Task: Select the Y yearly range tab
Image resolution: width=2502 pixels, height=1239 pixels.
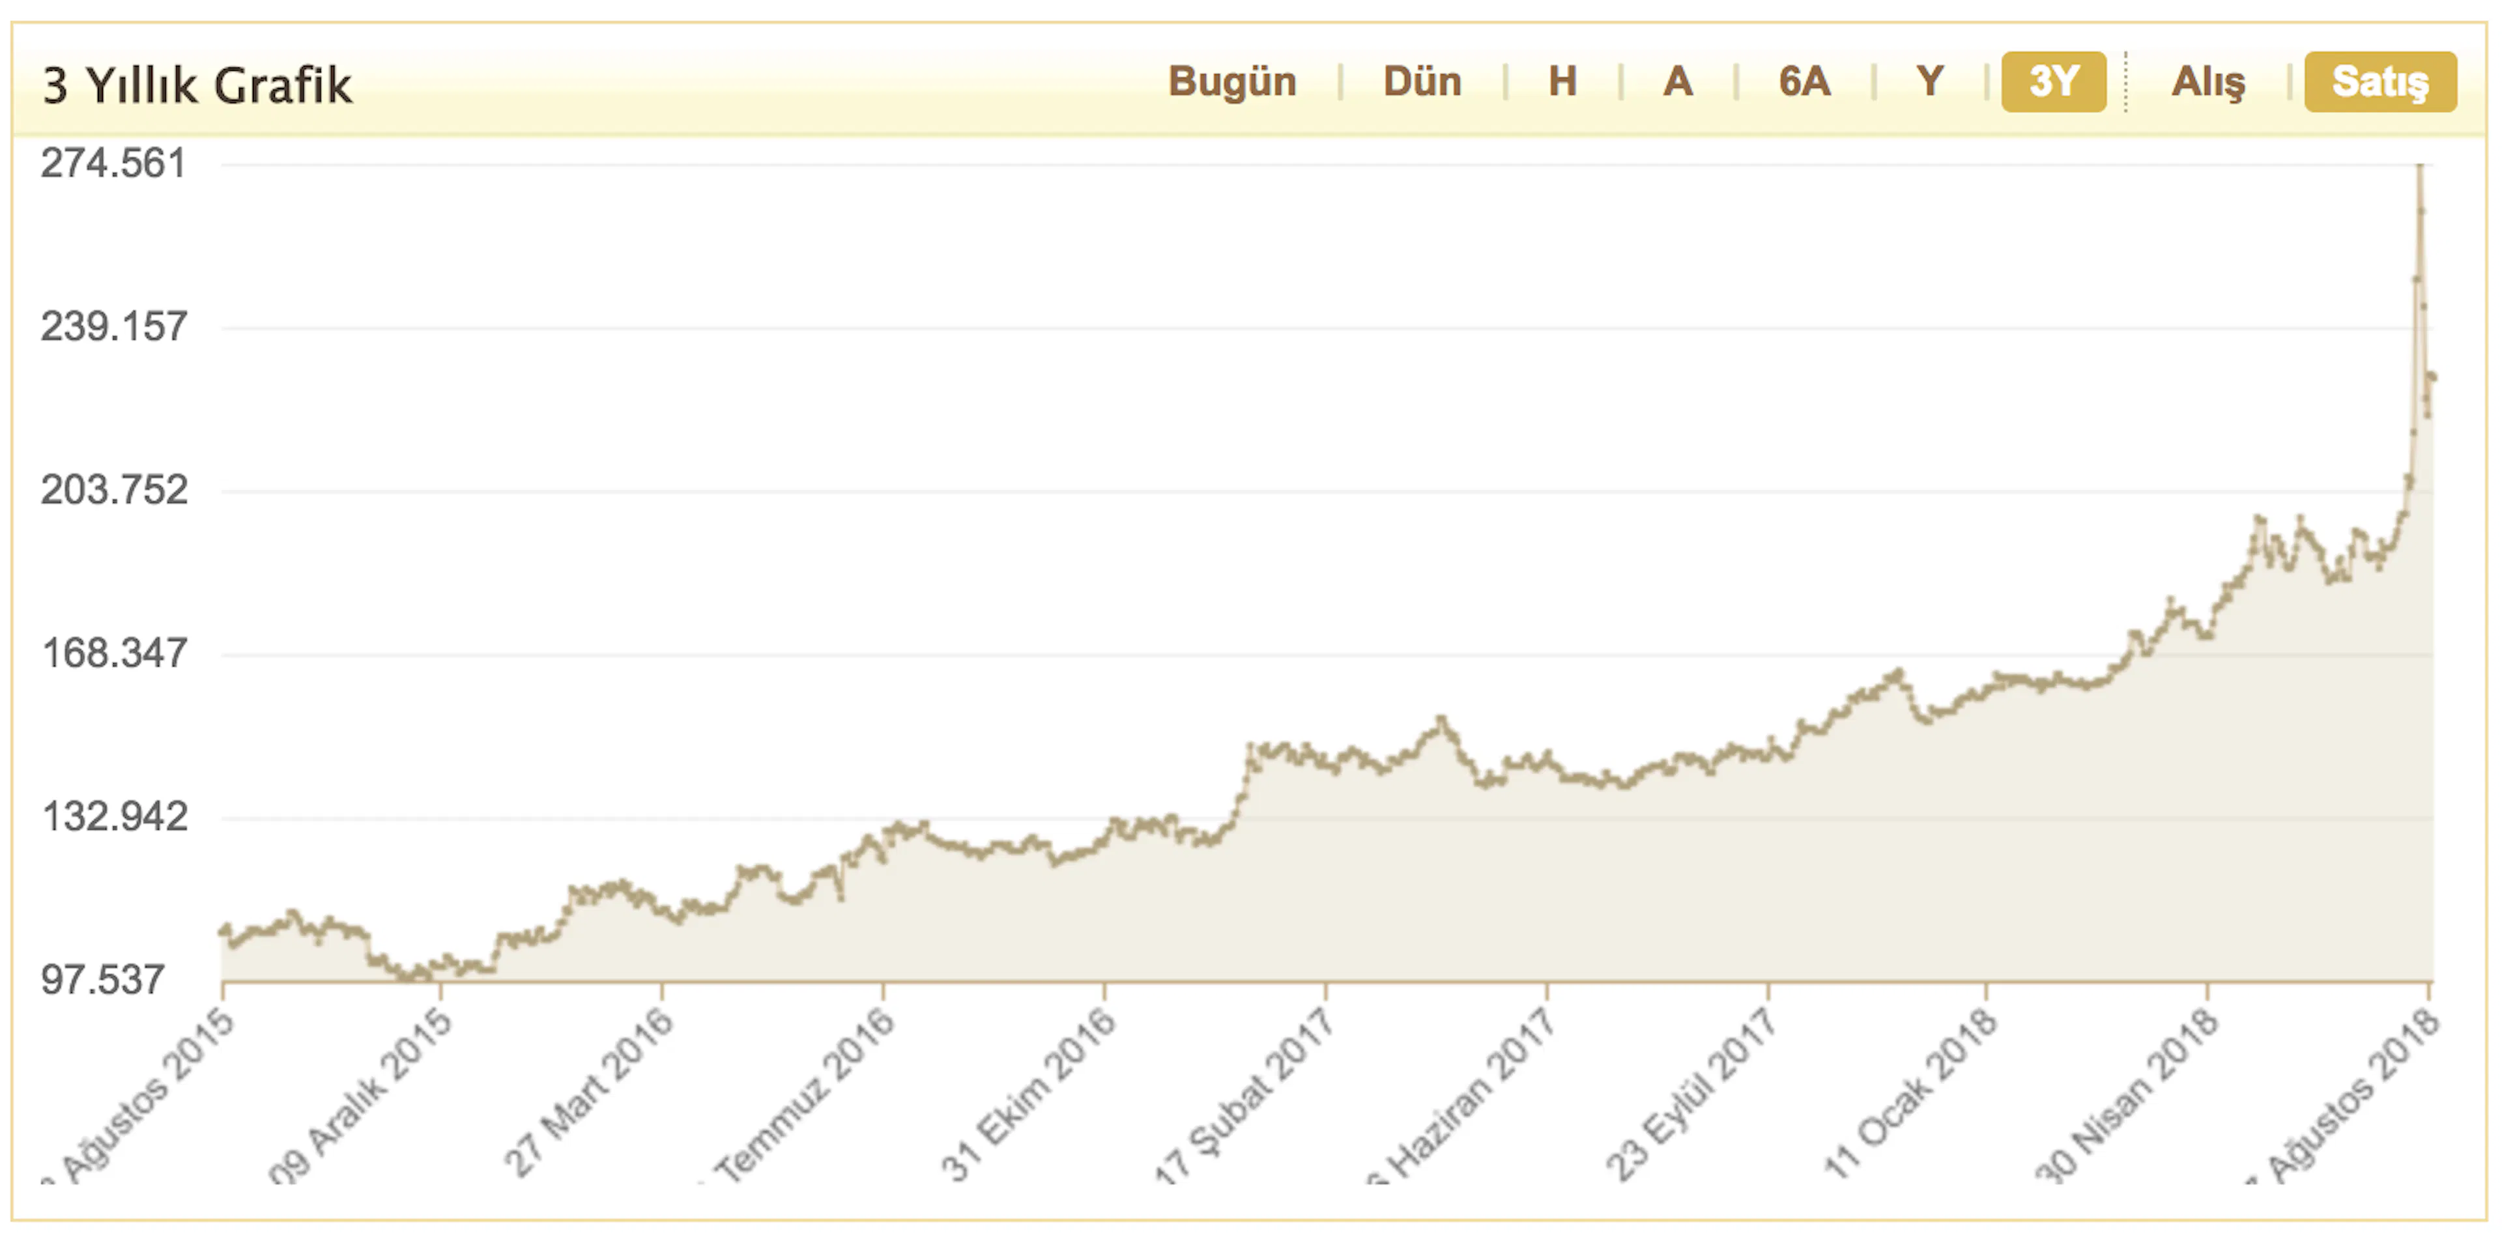Action: click(x=1930, y=81)
